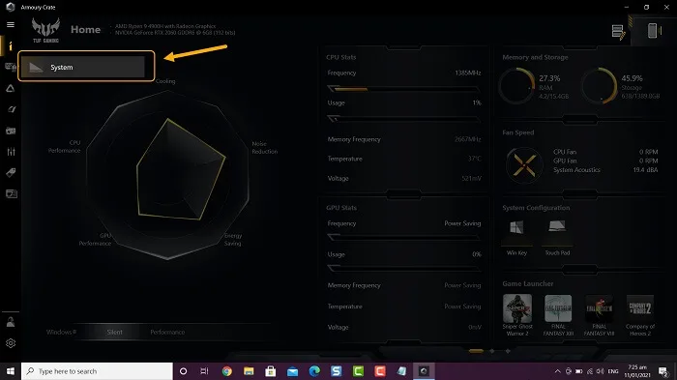Open Mail from the taskbar
Viewport: 677px width, 380px height.
coord(292,371)
